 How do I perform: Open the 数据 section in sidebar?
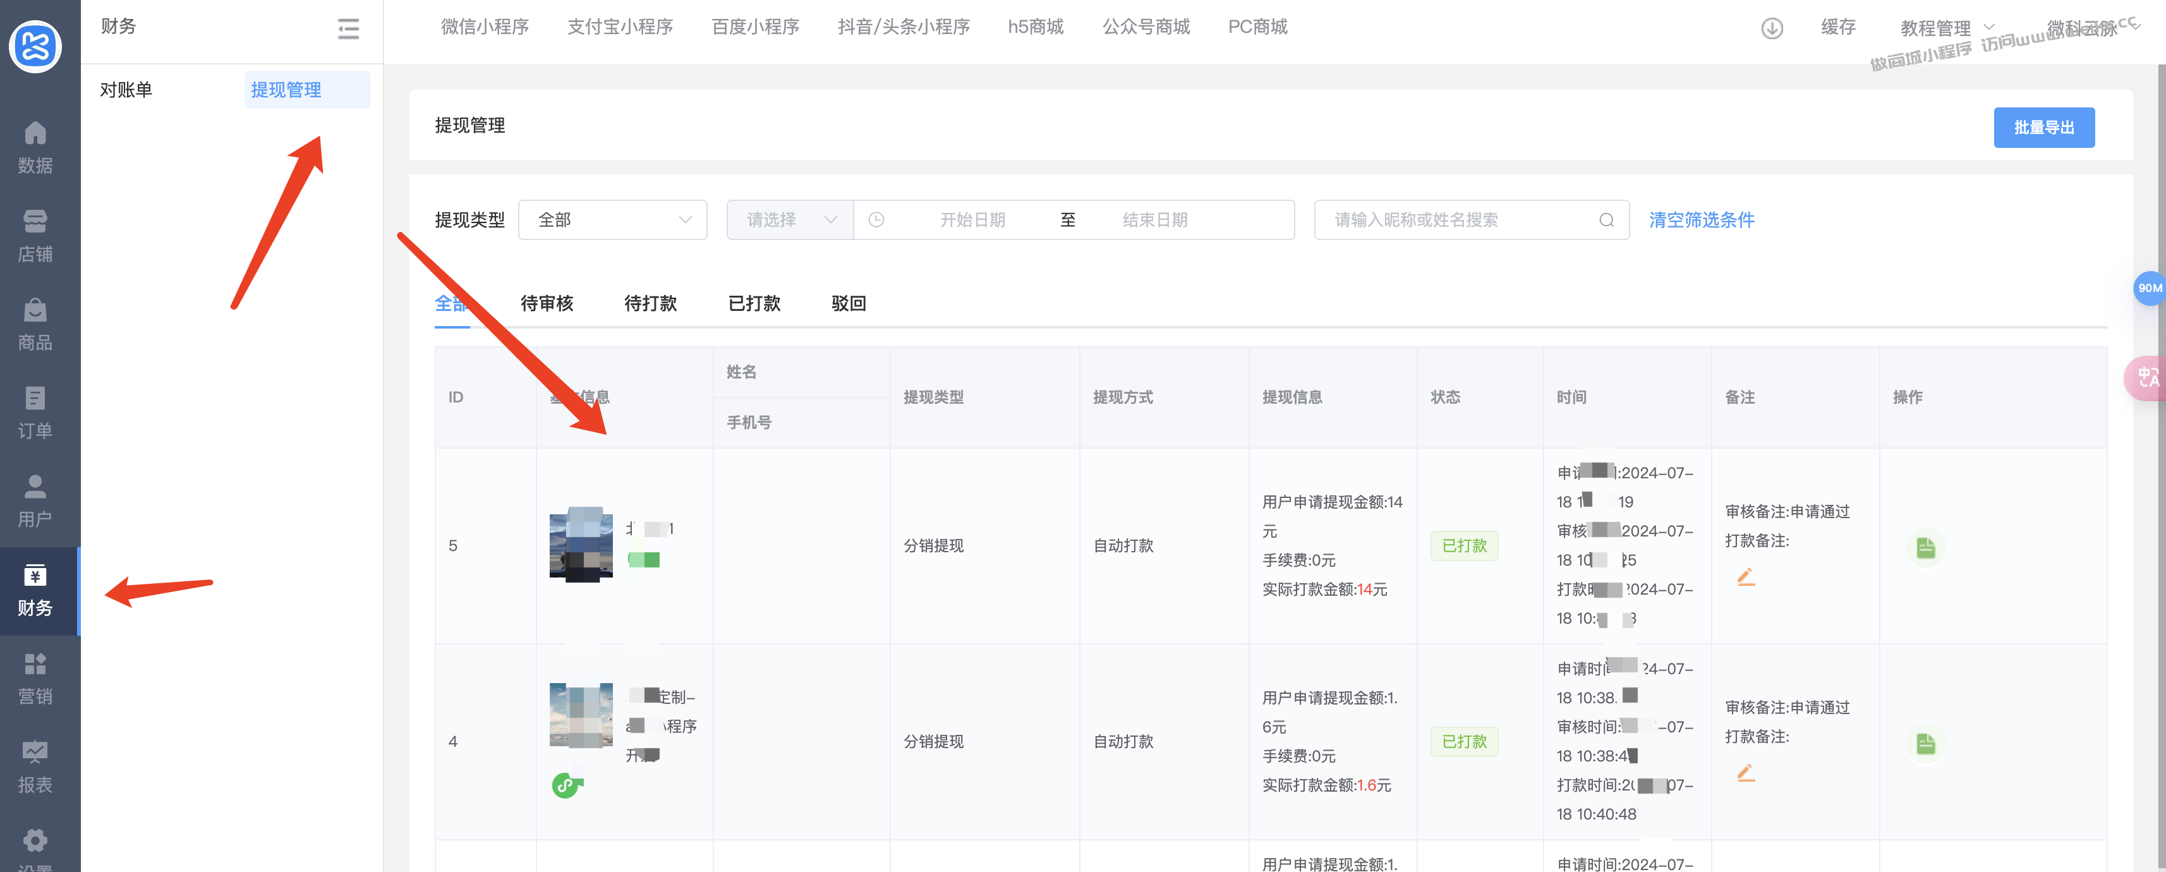coord(35,147)
